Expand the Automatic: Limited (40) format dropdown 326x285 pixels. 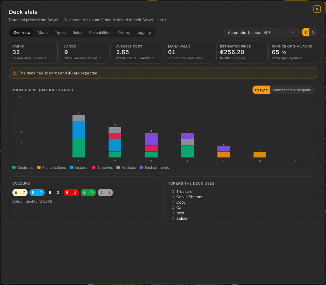261,32
